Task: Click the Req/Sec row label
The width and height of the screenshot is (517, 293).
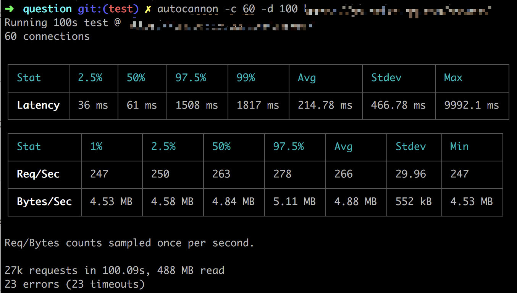Action: pyautogui.click(x=38, y=174)
